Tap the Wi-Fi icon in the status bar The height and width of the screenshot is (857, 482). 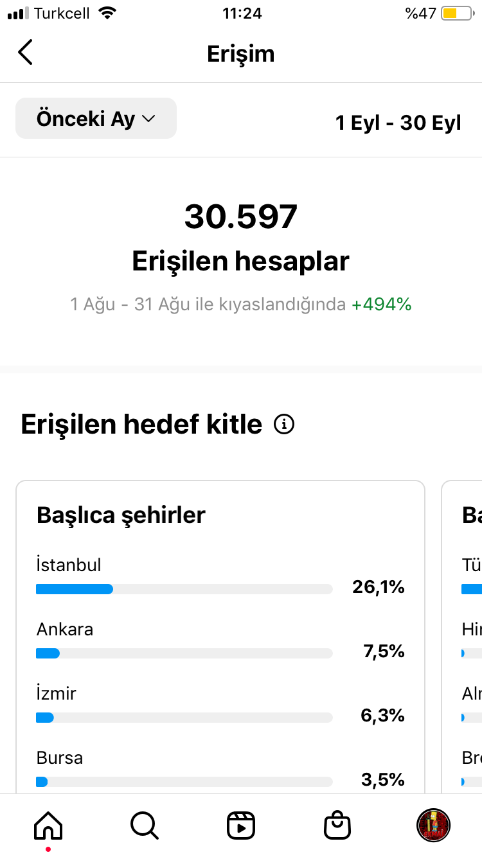click(x=108, y=13)
